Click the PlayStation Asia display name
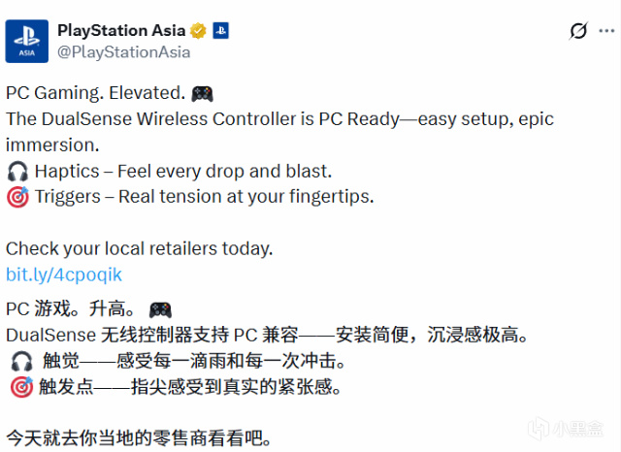 pos(120,31)
